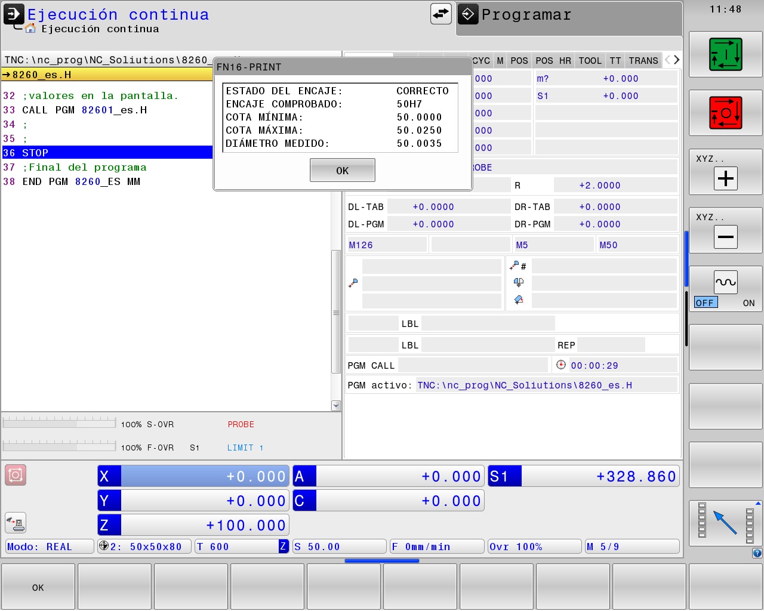Click the PROBE status label
Viewport: 764px width, 611px height.
[x=241, y=424]
